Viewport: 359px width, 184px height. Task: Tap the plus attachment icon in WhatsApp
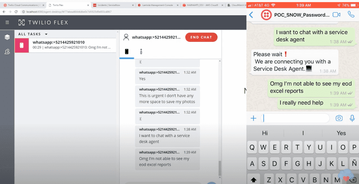click(253, 118)
